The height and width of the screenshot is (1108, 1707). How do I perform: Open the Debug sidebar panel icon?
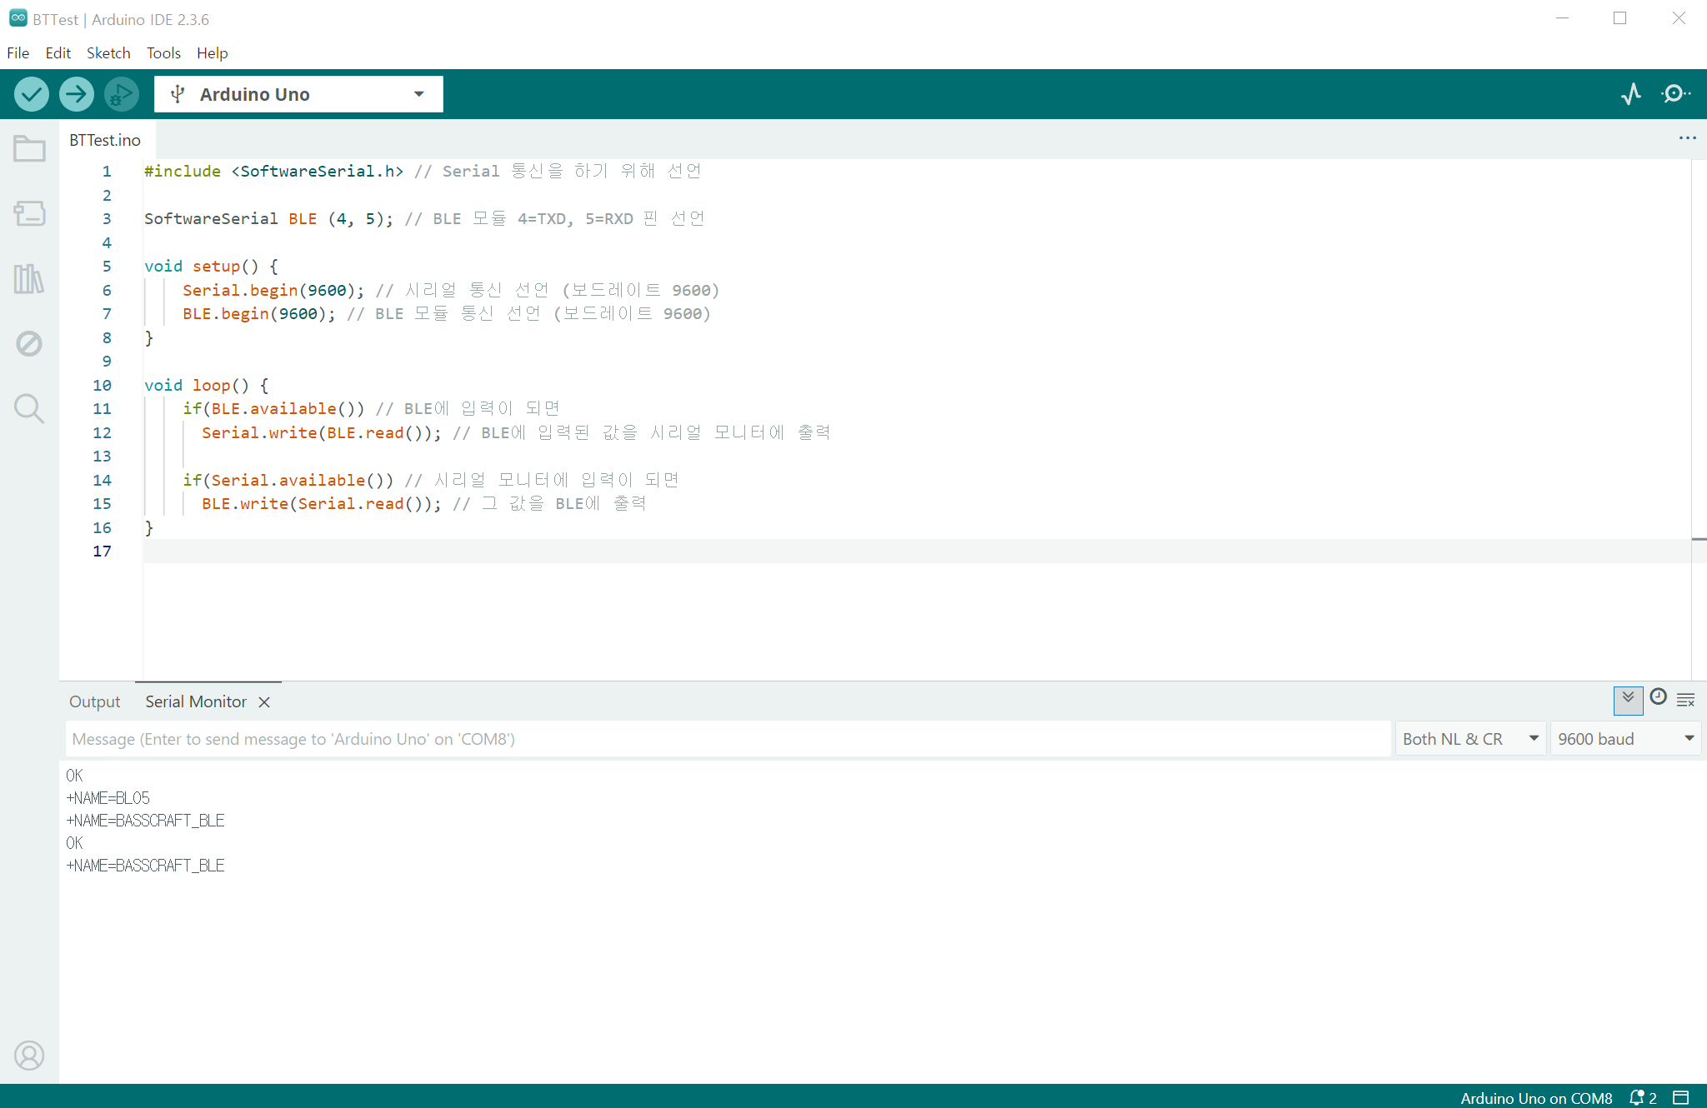(x=29, y=343)
